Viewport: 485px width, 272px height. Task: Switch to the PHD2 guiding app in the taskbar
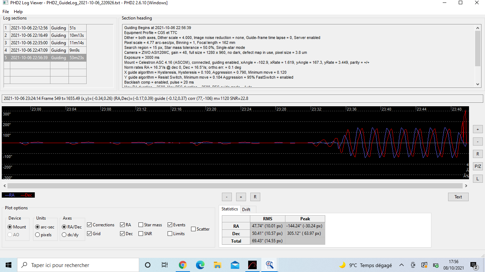252,265
